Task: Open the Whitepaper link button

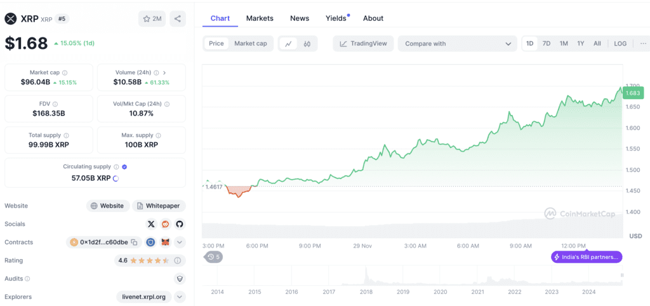Action: 159,206
